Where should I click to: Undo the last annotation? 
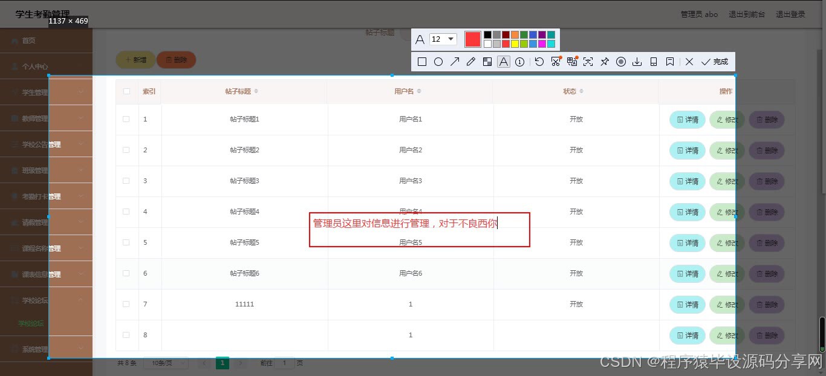pos(539,62)
